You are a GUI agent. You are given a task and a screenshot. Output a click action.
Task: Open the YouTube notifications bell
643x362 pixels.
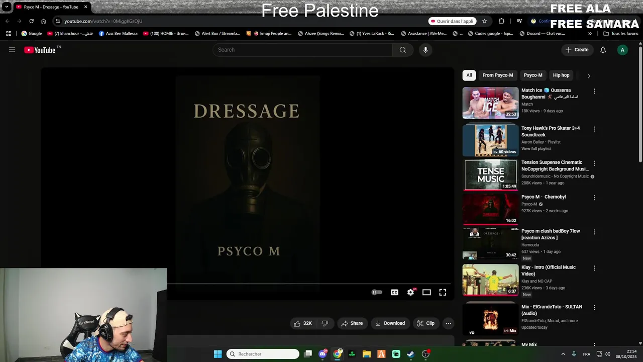[x=603, y=50]
